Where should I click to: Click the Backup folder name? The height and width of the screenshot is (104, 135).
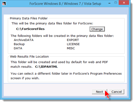[19, 44]
